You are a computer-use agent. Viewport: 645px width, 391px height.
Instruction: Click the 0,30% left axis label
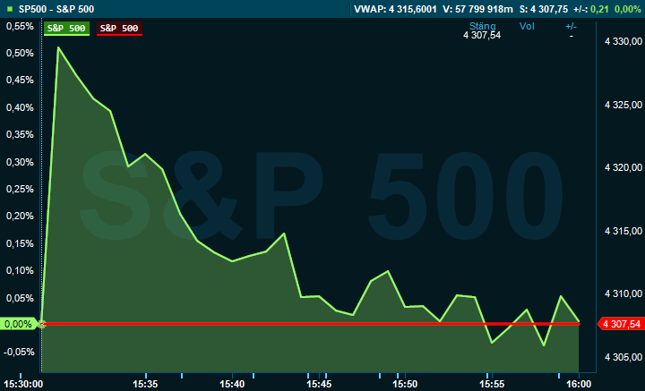[x=20, y=162]
